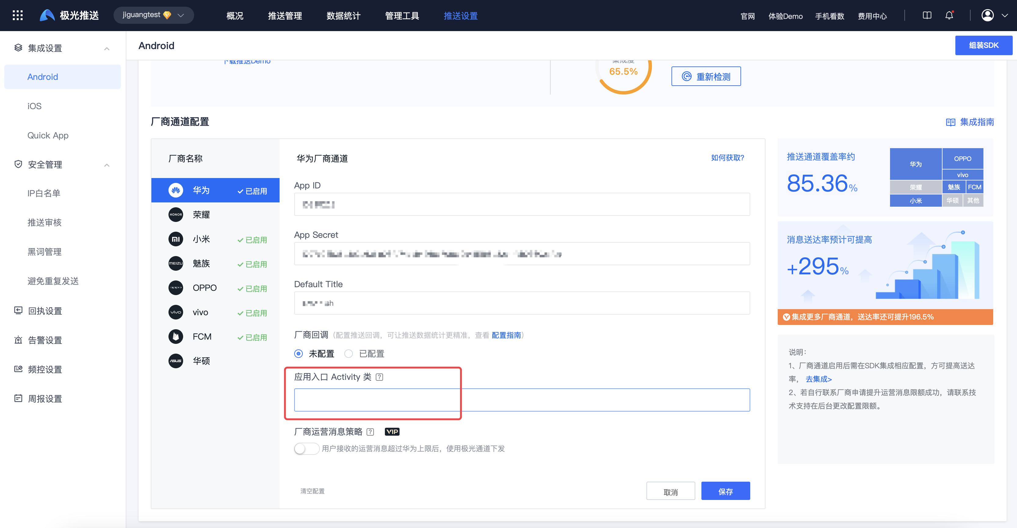Click the 组装SDK button
This screenshot has height=528, width=1017.
983,45
